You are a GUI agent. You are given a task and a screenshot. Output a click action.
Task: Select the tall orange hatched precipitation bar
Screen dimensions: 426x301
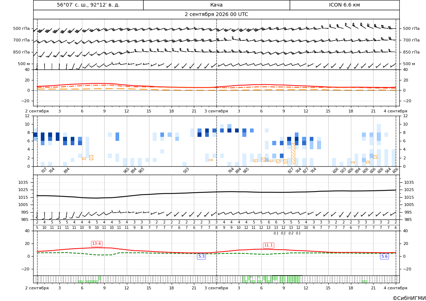click(293, 153)
